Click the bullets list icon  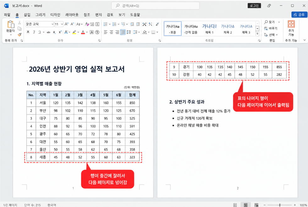pyautogui.click(x=106, y=24)
